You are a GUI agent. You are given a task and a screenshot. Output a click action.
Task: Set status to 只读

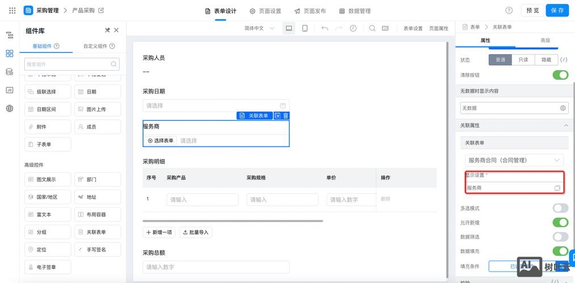pyautogui.click(x=523, y=59)
